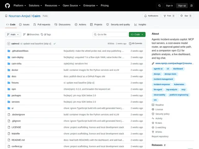Open the green Code dropdown button
The width and height of the screenshot is (199, 149).
[137, 34]
